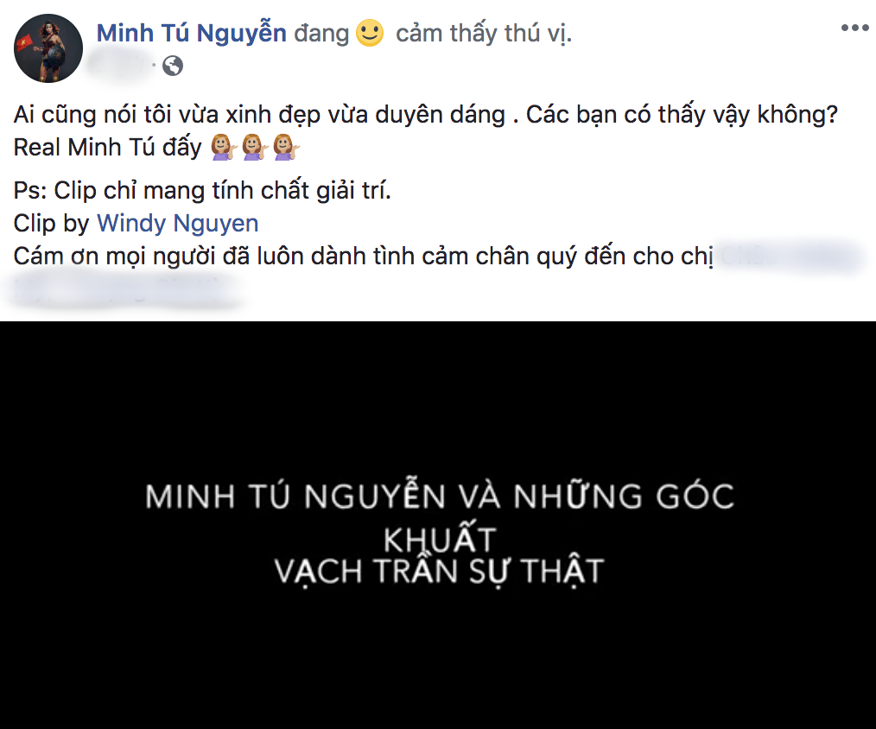Image resolution: width=876 pixels, height=729 pixels.
Task: Click Minh Tú Nguyễn's profile picture
Action: tap(48, 48)
